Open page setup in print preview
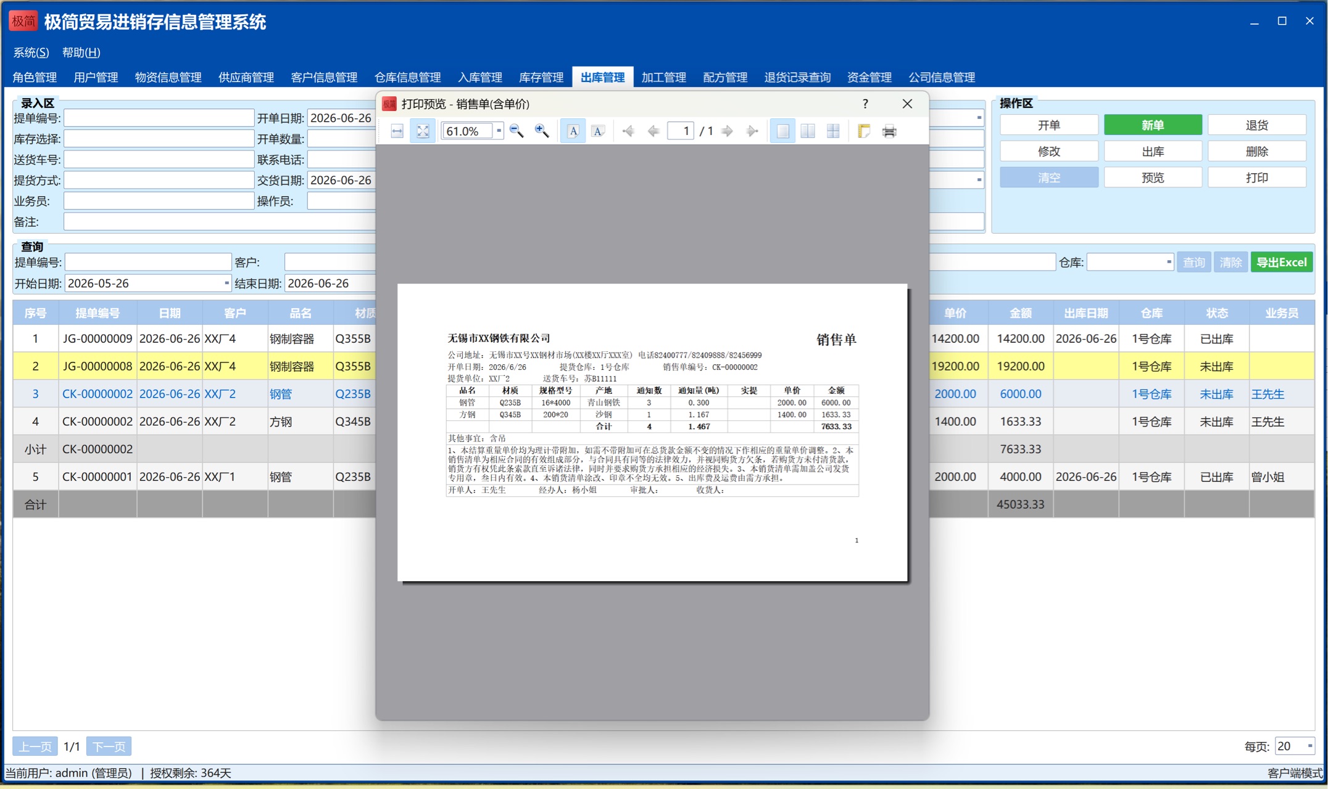The image size is (1328, 789). (x=864, y=131)
